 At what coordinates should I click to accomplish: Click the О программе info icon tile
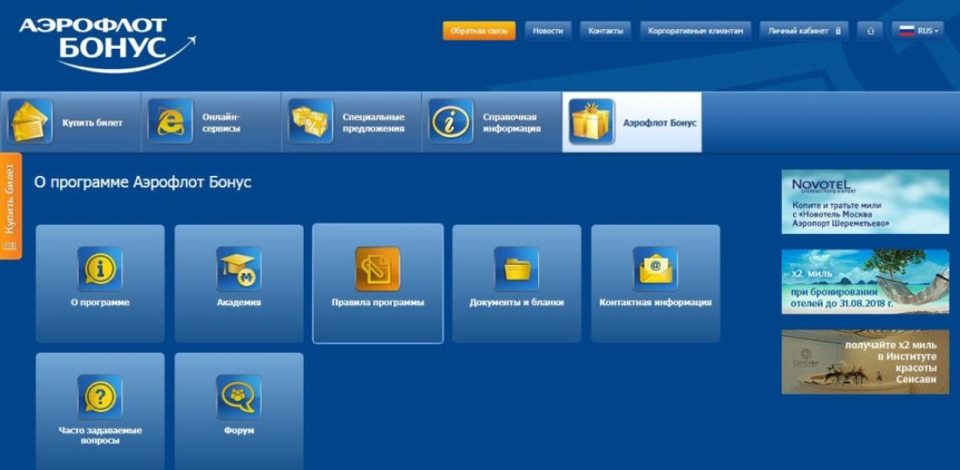(100, 270)
